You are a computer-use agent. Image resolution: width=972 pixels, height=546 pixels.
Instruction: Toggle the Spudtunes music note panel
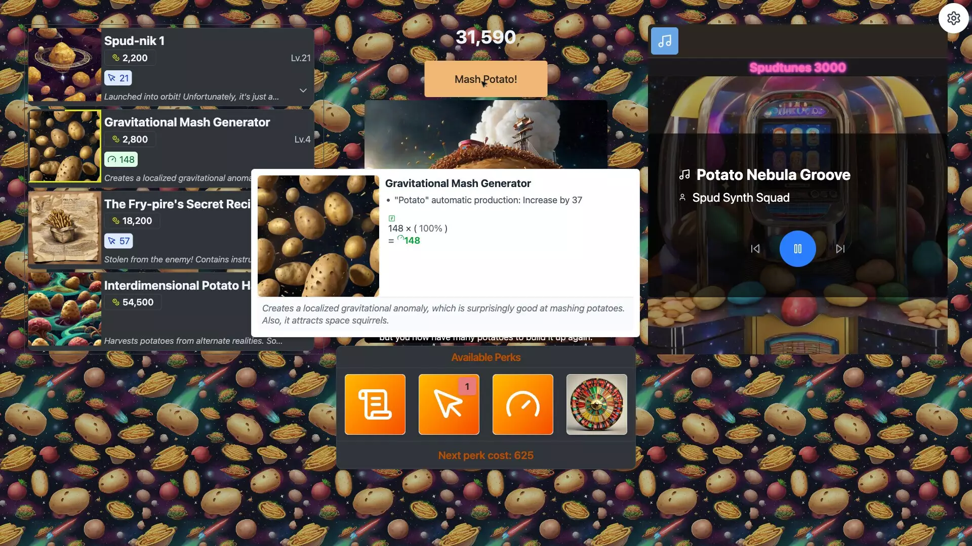point(664,41)
